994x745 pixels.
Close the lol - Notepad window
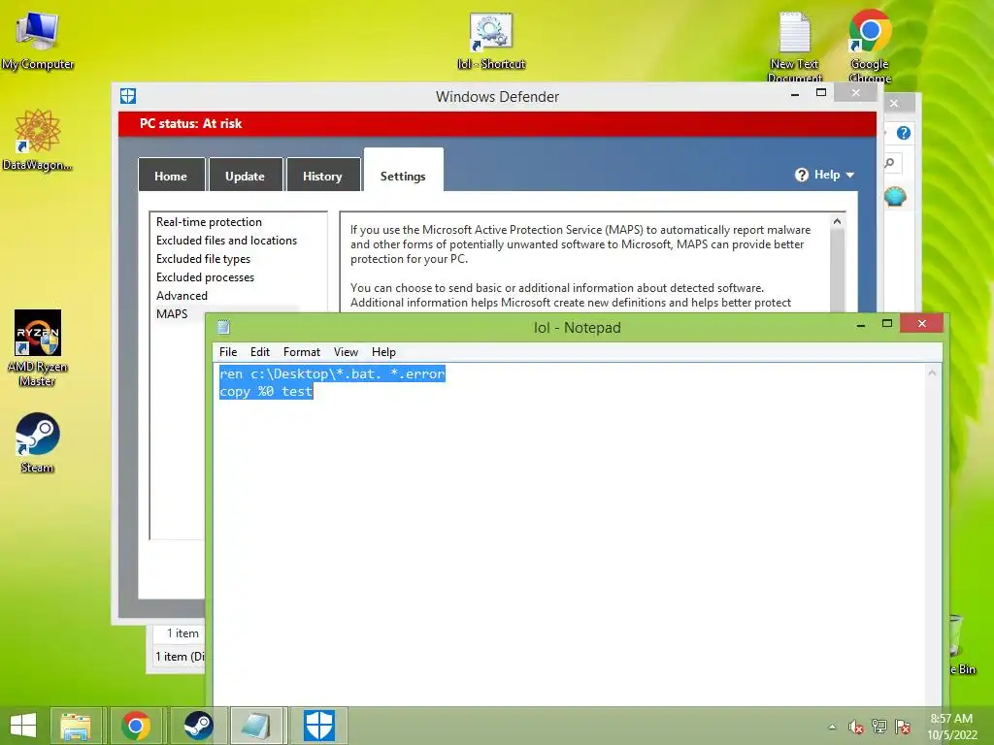[x=922, y=324]
